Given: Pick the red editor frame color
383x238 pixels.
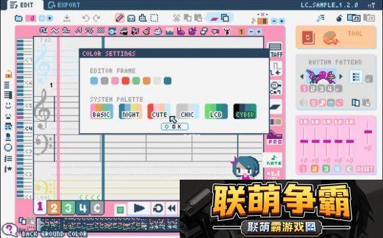Looking at the screenshot, I should 125,81.
